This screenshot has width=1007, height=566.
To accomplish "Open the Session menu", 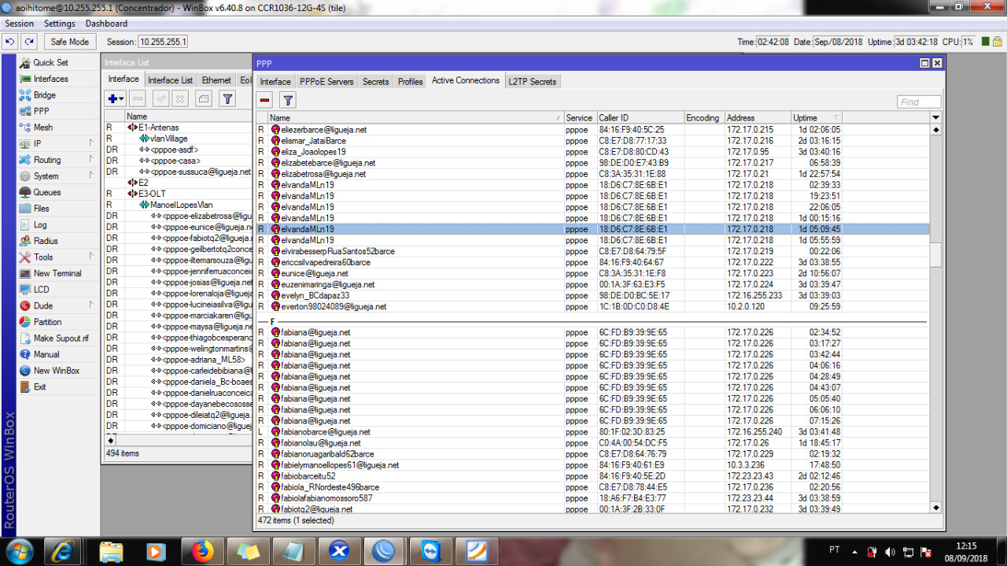I will click(x=19, y=24).
